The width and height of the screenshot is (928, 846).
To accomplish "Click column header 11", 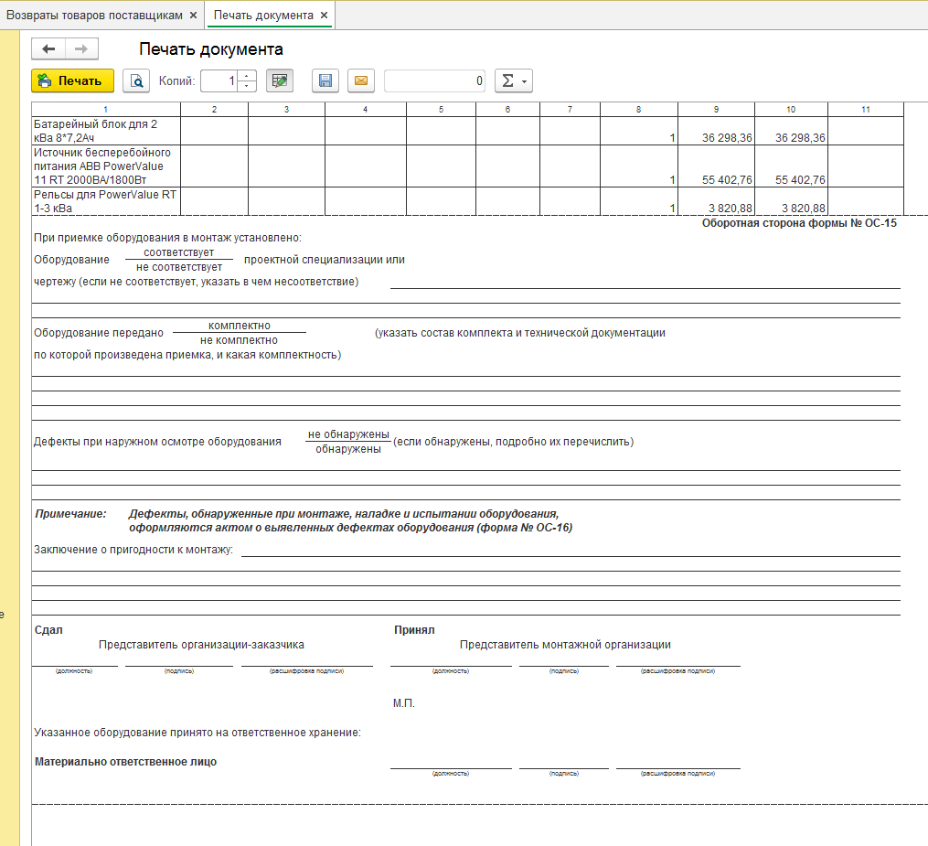I will (x=866, y=110).
